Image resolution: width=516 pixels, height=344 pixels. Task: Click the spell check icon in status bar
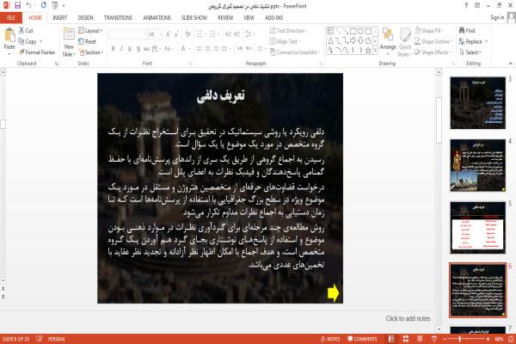click(x=40, y=339)
